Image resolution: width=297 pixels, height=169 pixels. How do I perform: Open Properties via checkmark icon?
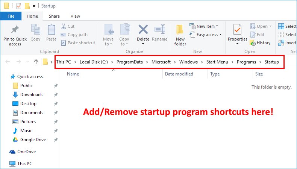click(237, 29)
